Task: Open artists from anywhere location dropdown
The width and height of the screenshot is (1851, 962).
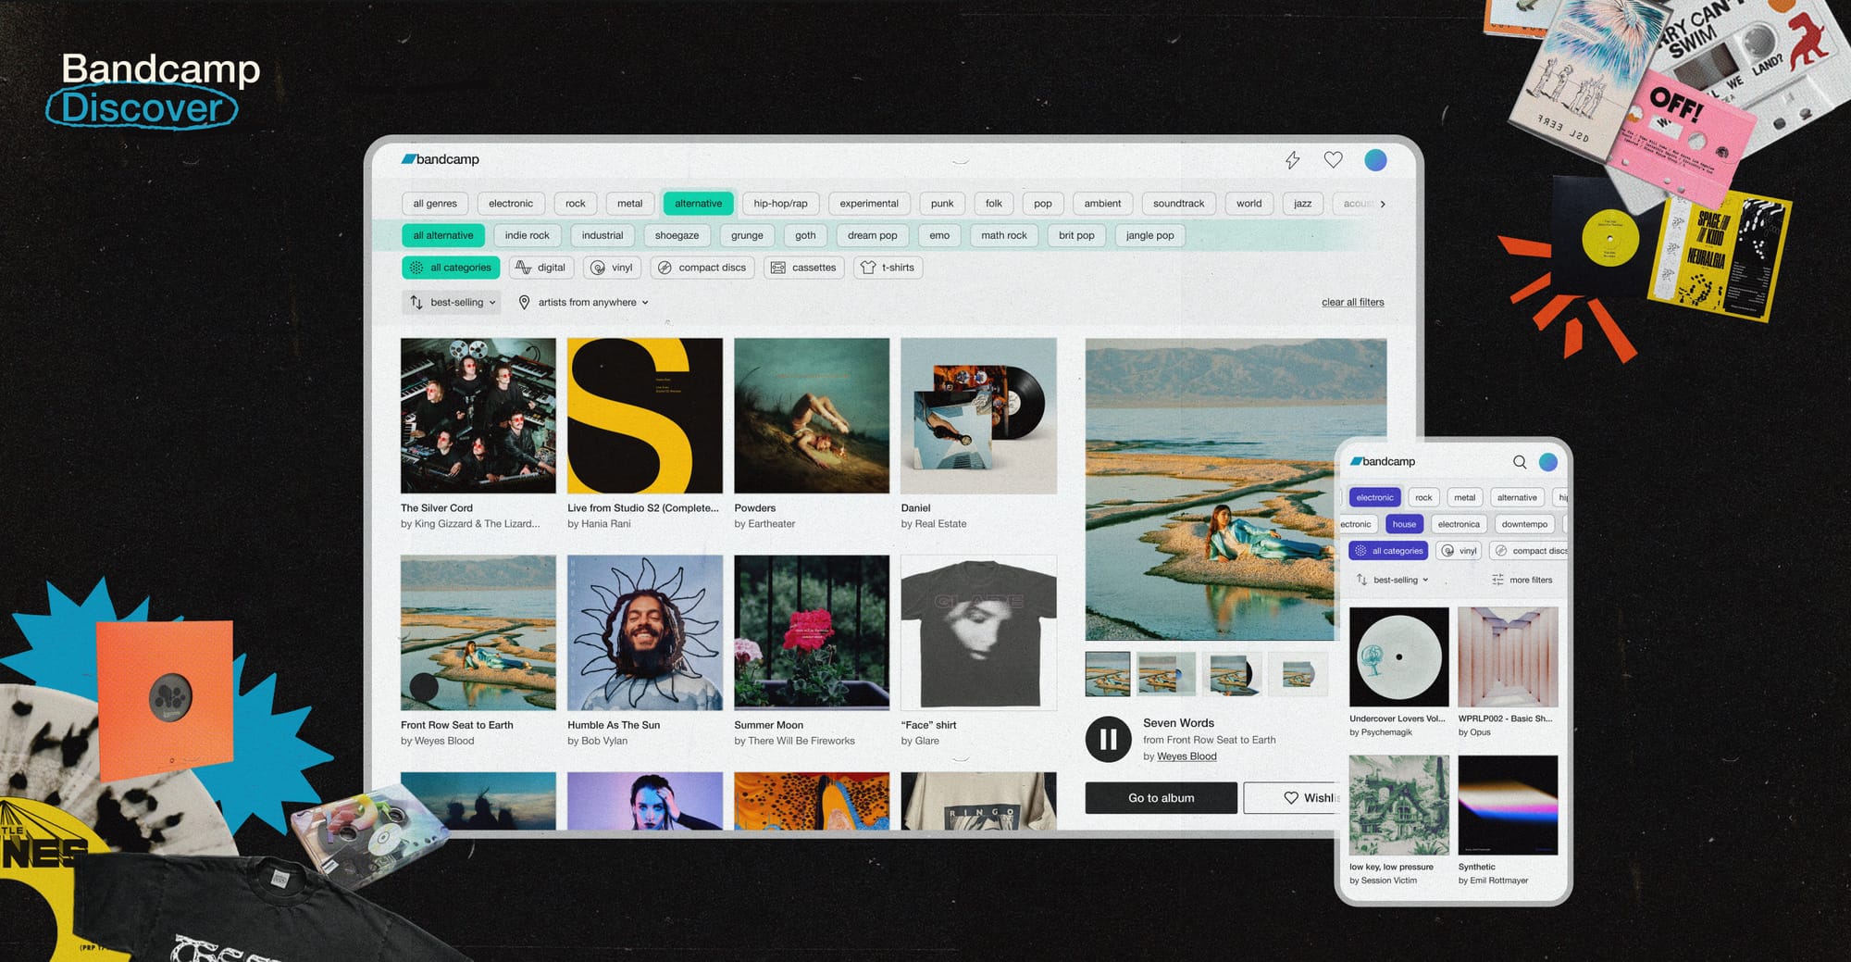Action: click(x=584, y=303)
